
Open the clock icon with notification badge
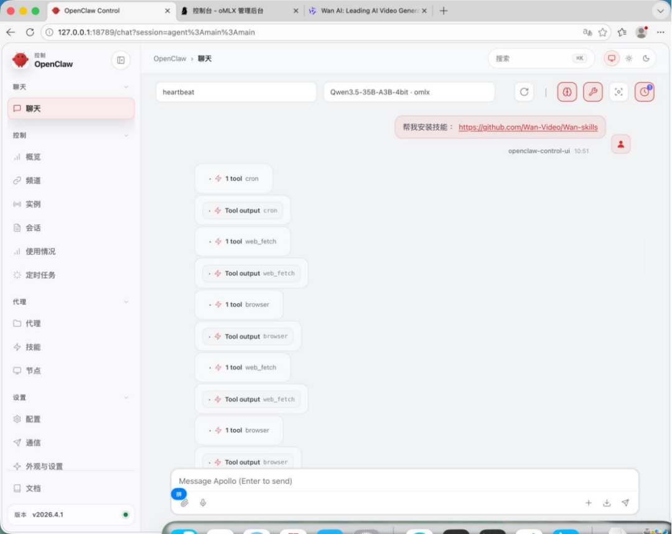point(644,92)
